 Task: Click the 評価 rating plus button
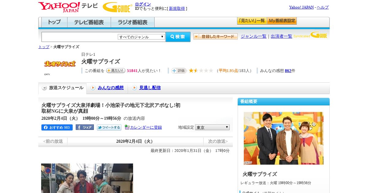179,71
